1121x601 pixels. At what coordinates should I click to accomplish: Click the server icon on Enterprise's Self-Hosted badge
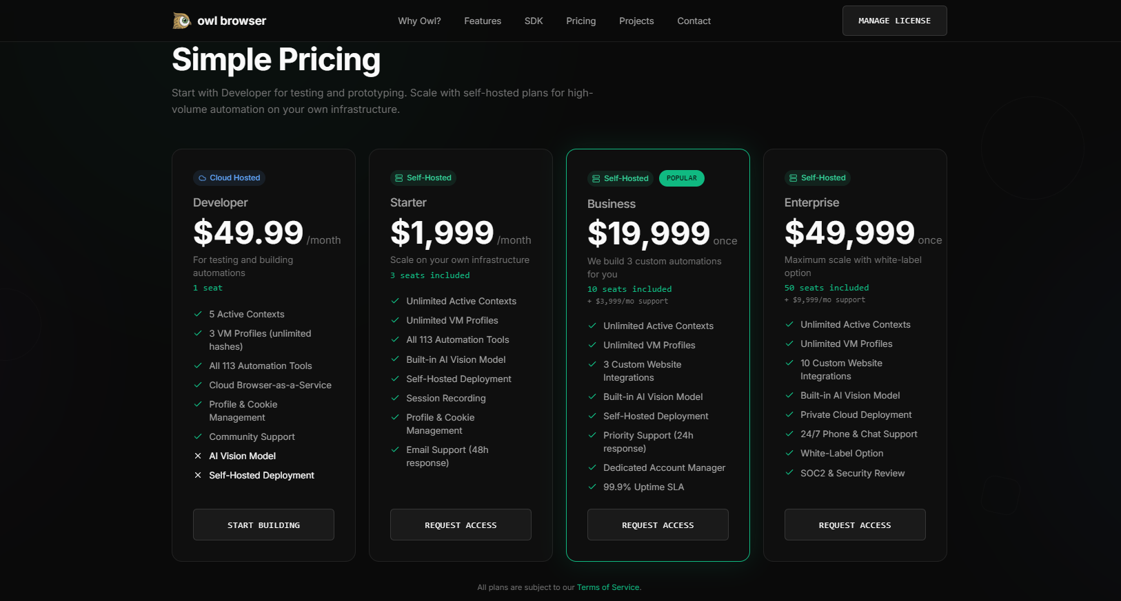(x=793, y=178)
